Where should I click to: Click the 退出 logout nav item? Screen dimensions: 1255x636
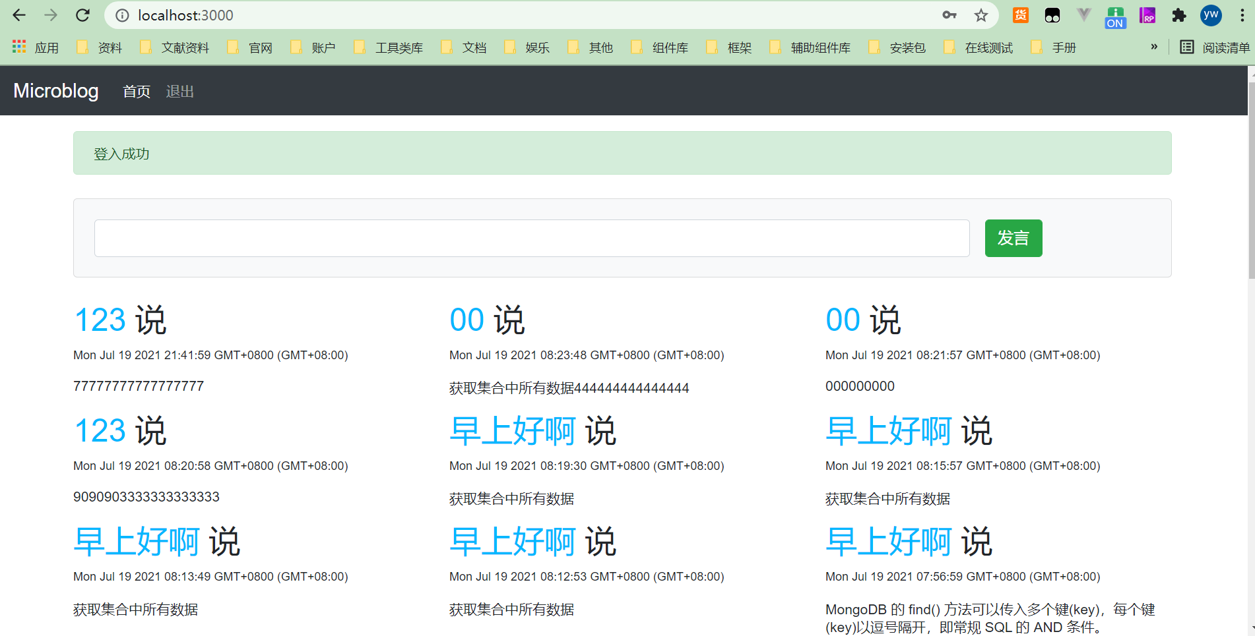179,92
